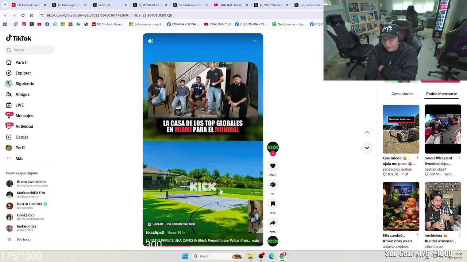Screen dimensions: 467x262
Task: Switch to Podría interesarte tab
Action: pyautogui.click(x=441, y=94)
